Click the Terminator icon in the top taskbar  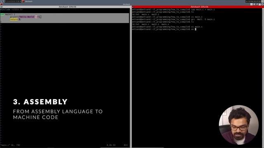coord(23,1)
